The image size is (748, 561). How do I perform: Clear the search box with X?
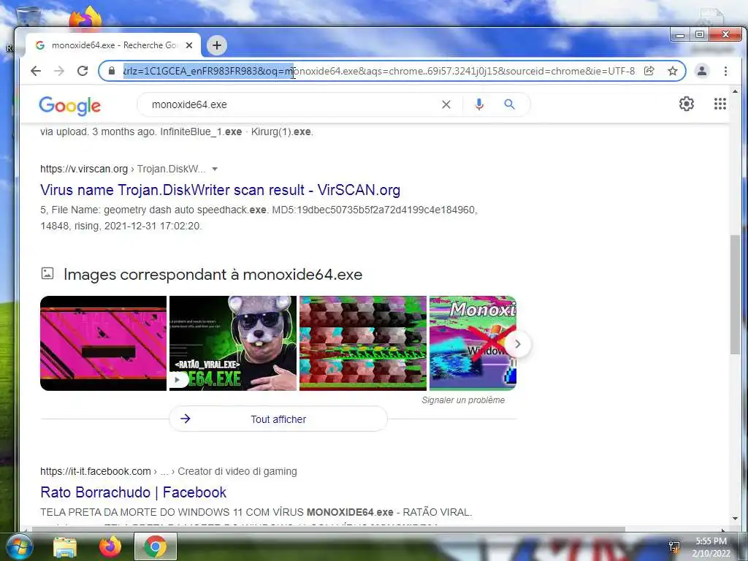point(446,104)
